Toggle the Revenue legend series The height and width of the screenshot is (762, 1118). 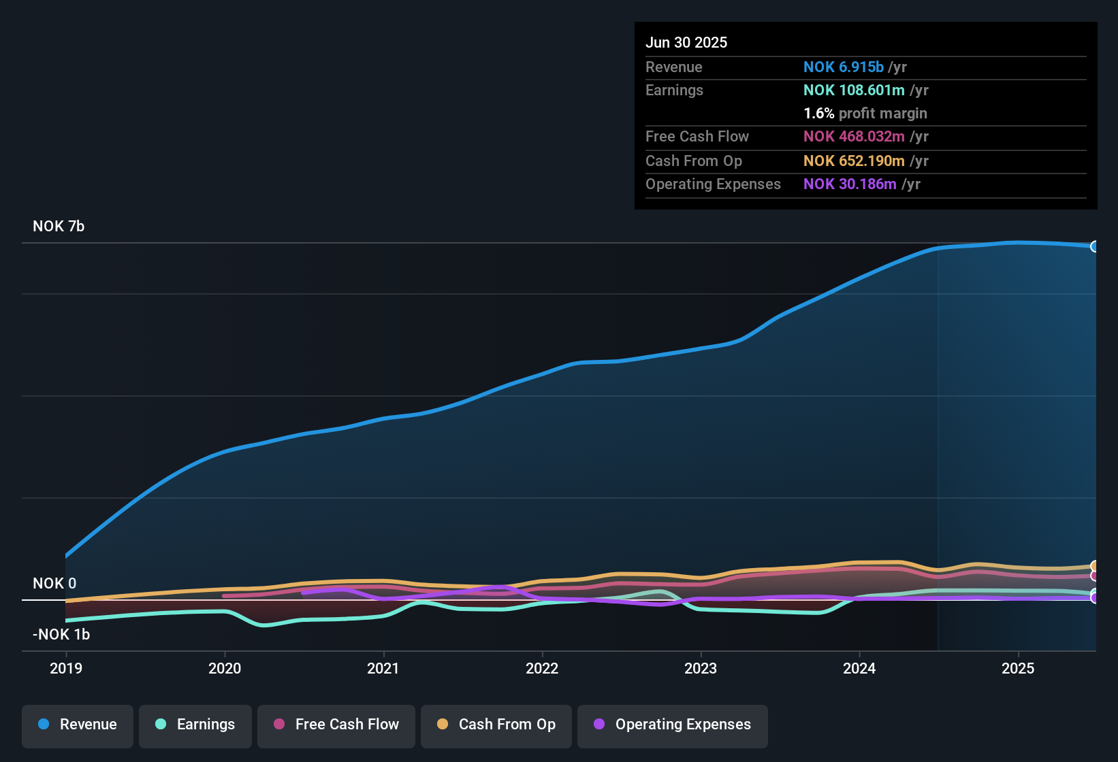pyautogui.click(x=78, y=726)
